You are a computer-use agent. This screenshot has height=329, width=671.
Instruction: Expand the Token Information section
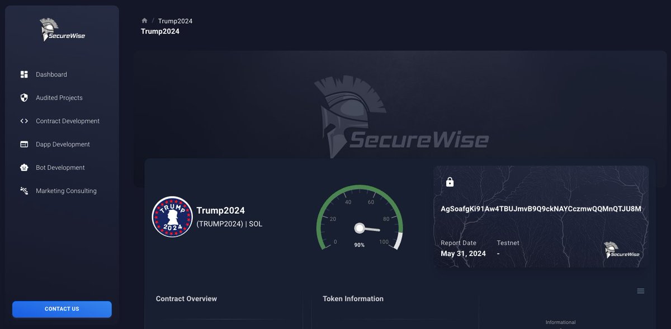(x=353, y=299)
